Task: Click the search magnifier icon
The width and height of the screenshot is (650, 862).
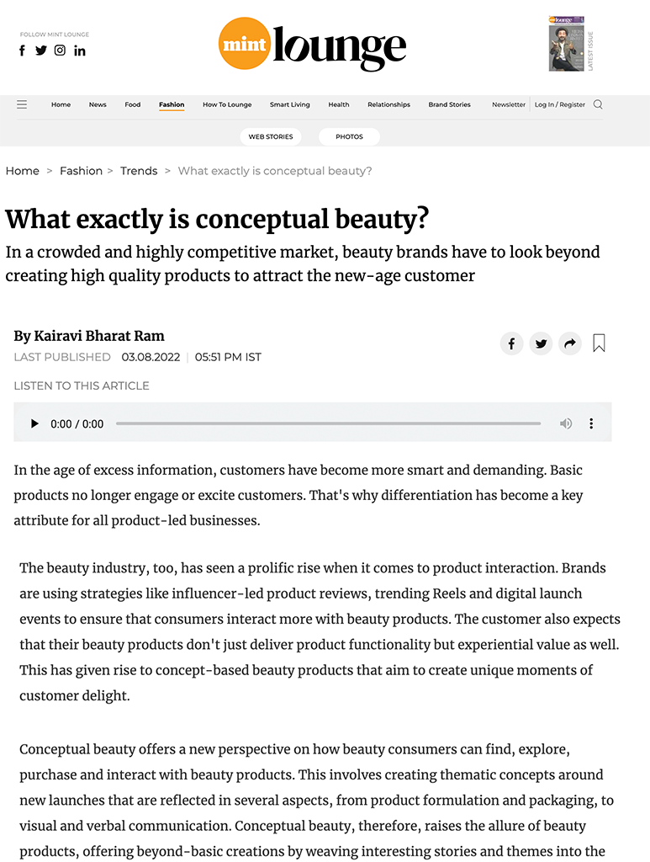Action: [598, 104]
